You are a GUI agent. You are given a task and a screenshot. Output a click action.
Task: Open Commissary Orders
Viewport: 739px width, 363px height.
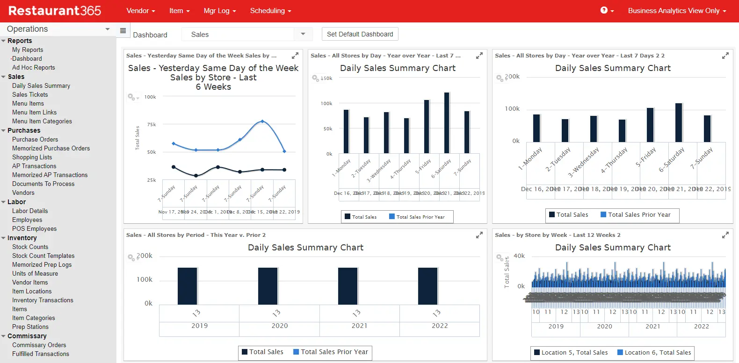(39, 345)
